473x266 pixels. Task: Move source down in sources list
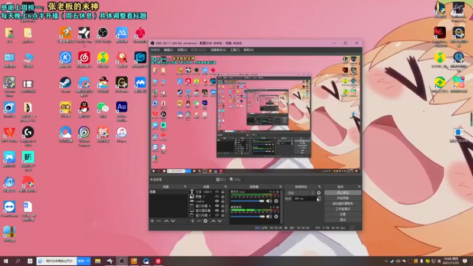point(220,221)
